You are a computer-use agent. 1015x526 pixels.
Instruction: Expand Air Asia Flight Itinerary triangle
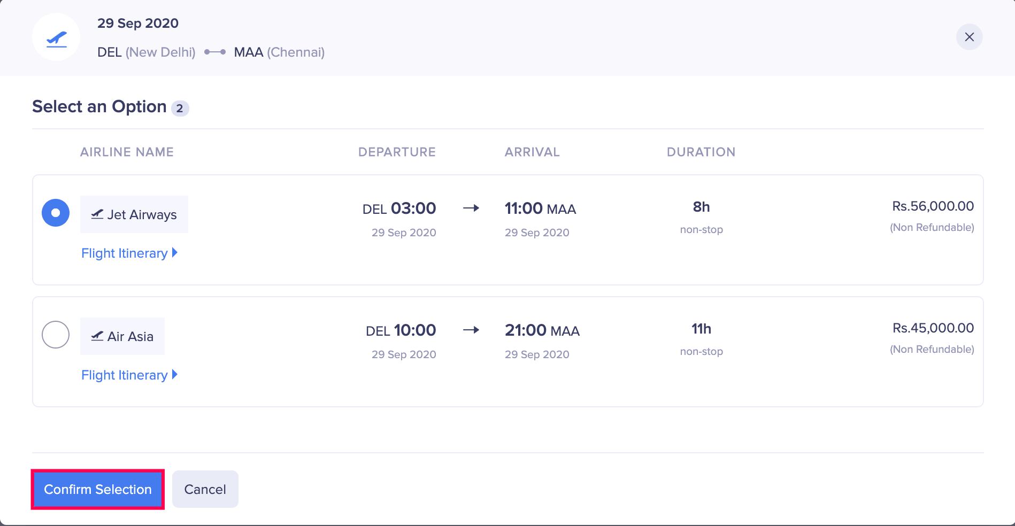[x=175, y=375]
